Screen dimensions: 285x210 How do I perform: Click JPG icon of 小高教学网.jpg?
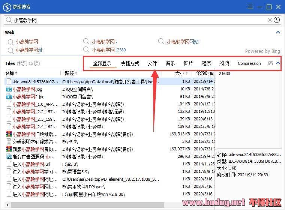click(x=9, y=89)
